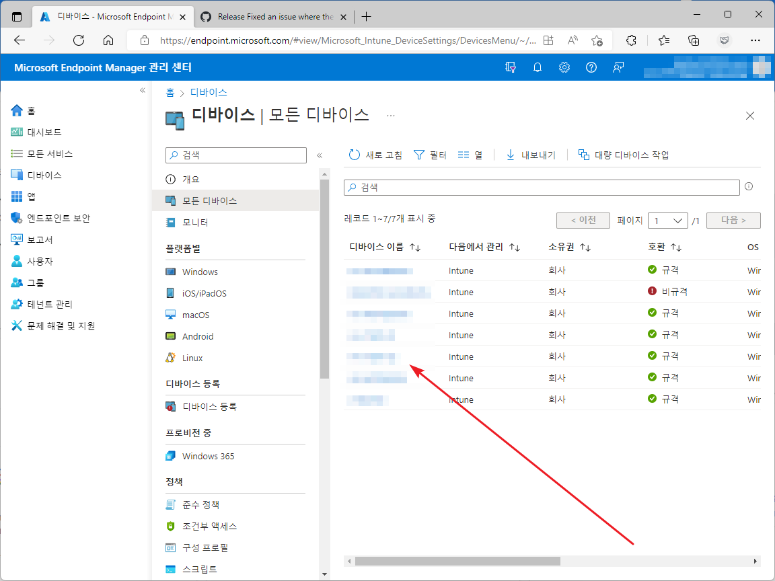The height and width of the screenshot is (581, 775).
Task: Open browser favorites star list
Action: [x=664, y=40]
